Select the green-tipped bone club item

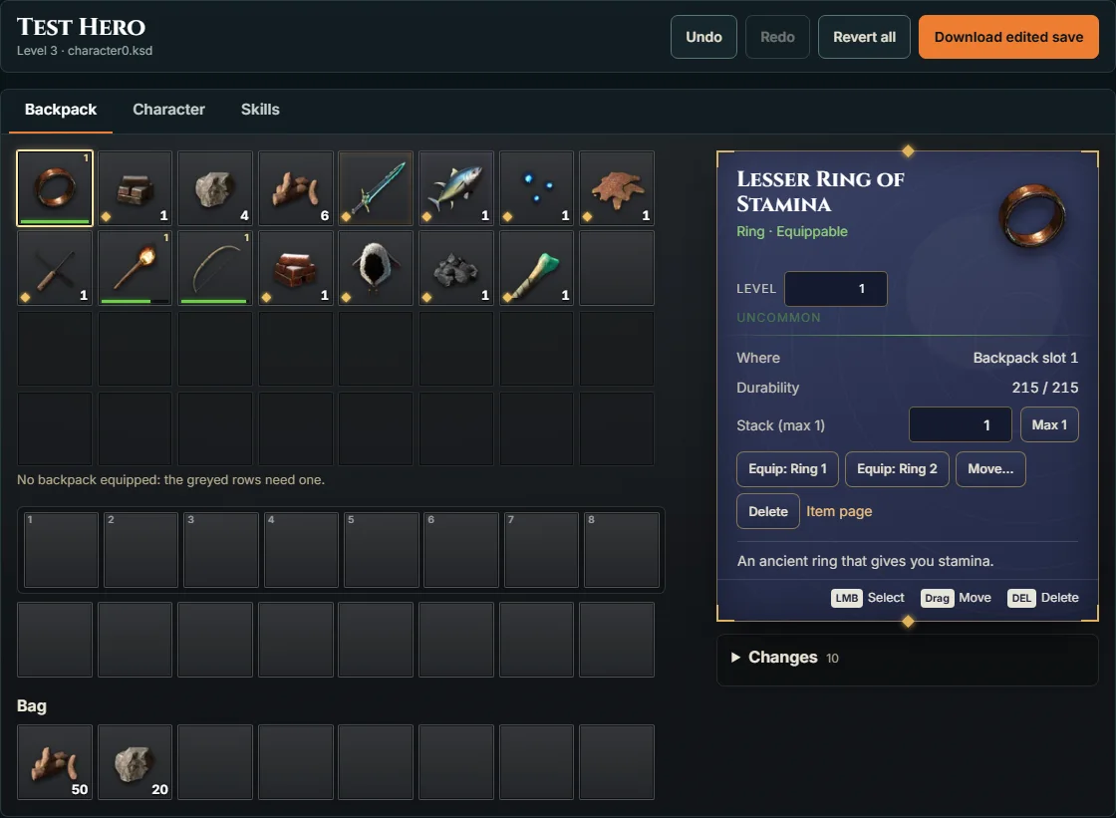(x=537, y=268)
